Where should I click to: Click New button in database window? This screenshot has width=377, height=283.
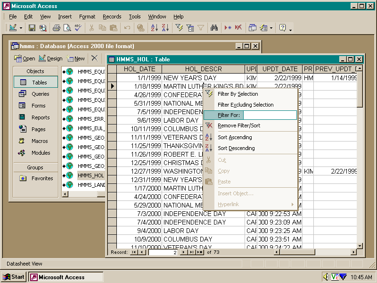[76, 58]
